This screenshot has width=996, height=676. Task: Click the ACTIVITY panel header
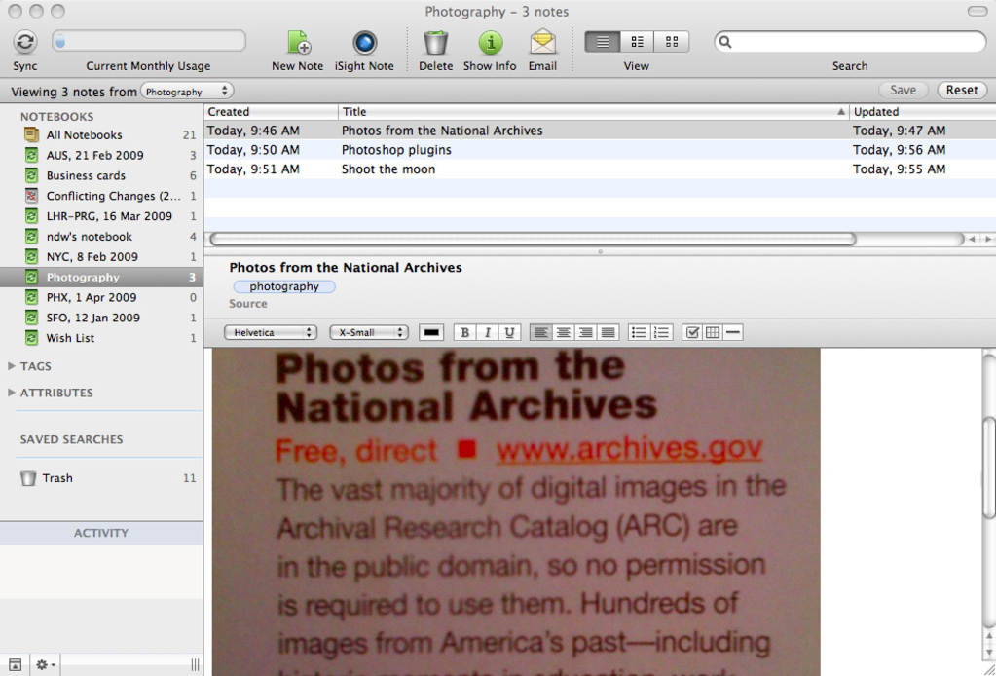(101, 533)
